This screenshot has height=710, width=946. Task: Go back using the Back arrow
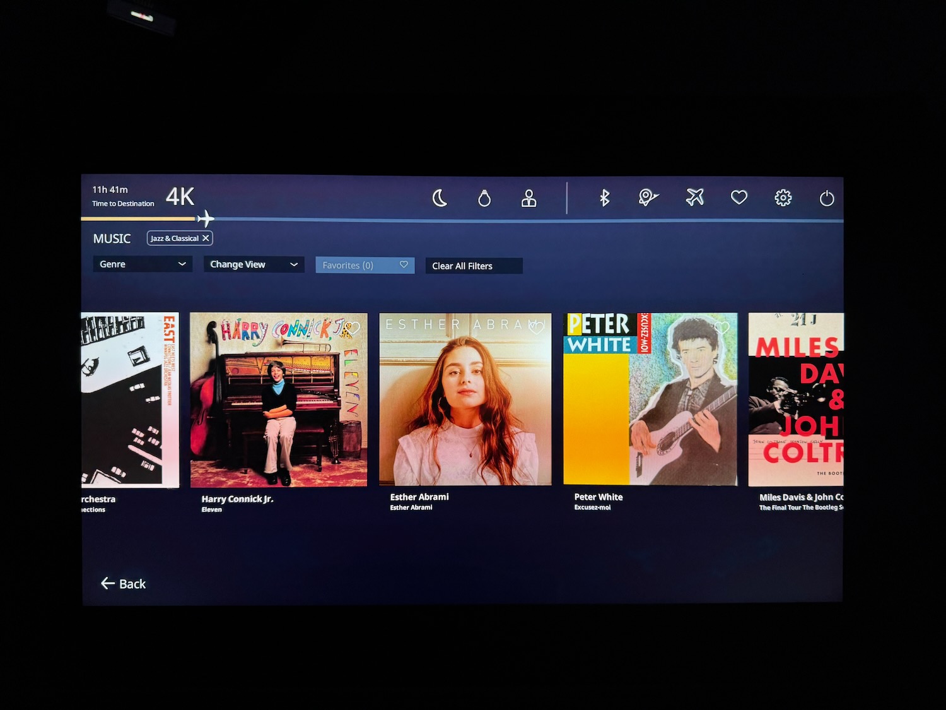pyautogui.click(x=122, y=584)
